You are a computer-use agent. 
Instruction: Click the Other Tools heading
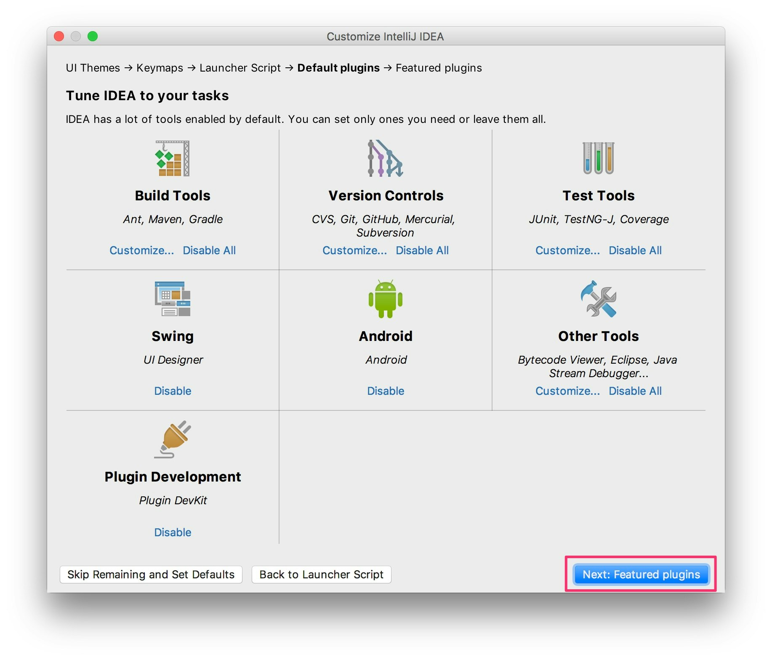tap(599, 336)
